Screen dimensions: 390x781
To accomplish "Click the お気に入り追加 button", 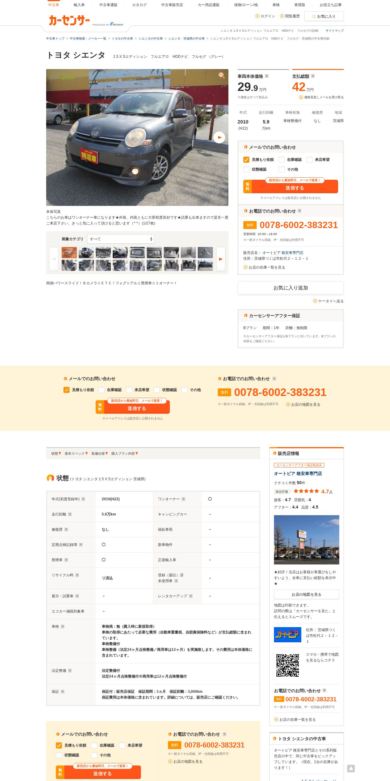I will point(291,288).
